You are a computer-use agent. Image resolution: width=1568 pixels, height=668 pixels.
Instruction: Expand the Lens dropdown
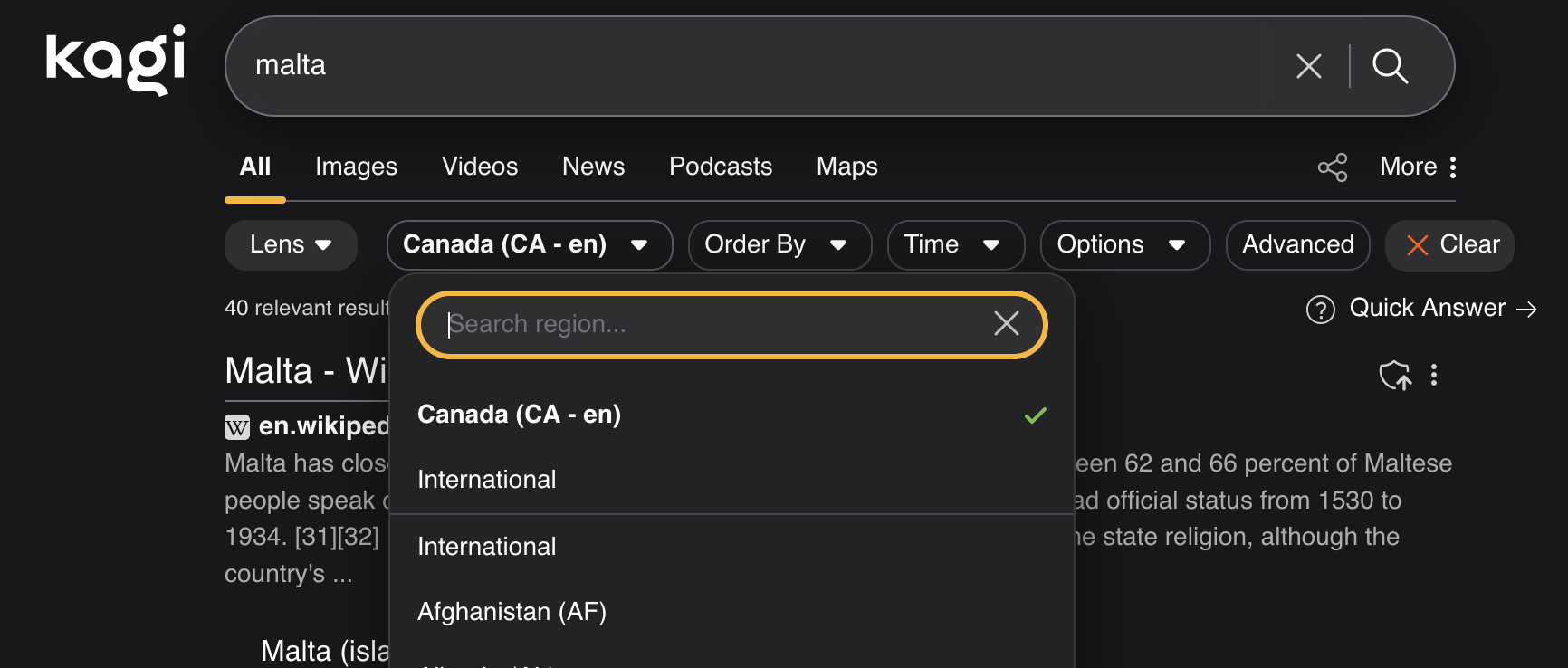coord(290,244)
